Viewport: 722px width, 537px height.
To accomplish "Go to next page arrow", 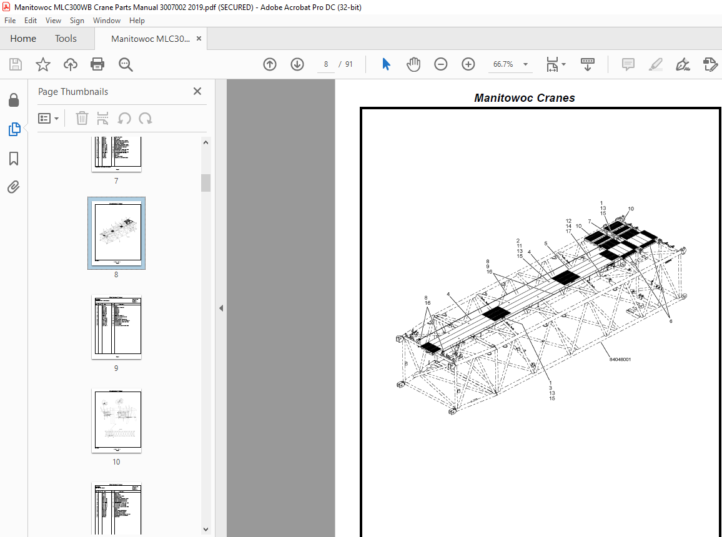I will coord(297,64).
